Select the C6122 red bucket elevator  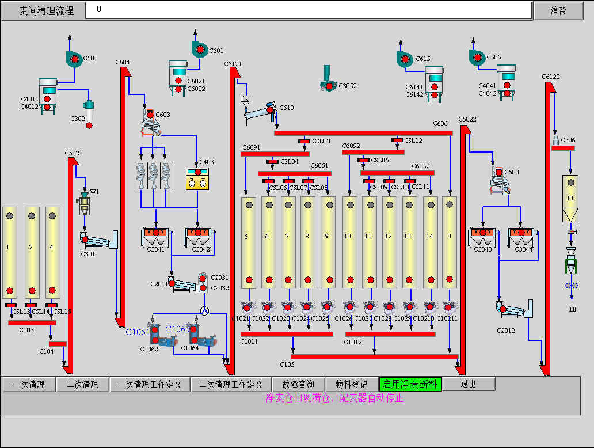pos(548,229)
